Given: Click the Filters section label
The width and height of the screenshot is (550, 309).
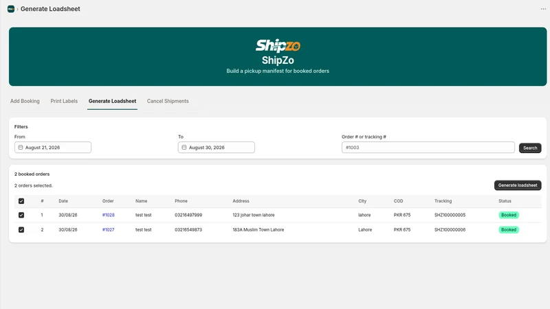Looking at the screenshot, I should pyautogui.click(x=21, y=127).
